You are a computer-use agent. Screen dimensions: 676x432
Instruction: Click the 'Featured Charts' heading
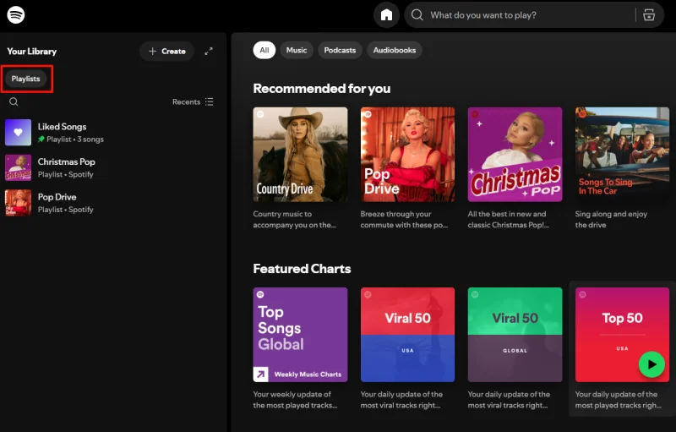tap(302, 269)
